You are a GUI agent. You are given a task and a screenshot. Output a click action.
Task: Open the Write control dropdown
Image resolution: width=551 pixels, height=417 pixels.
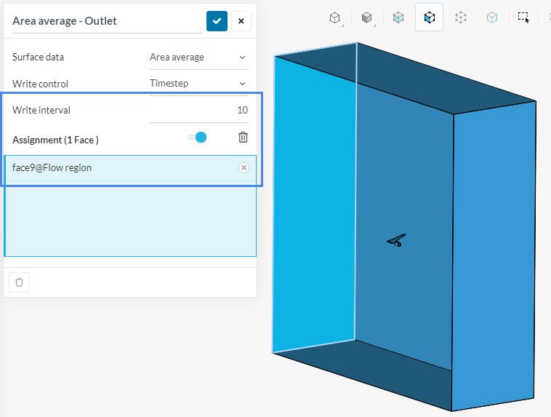198,84
